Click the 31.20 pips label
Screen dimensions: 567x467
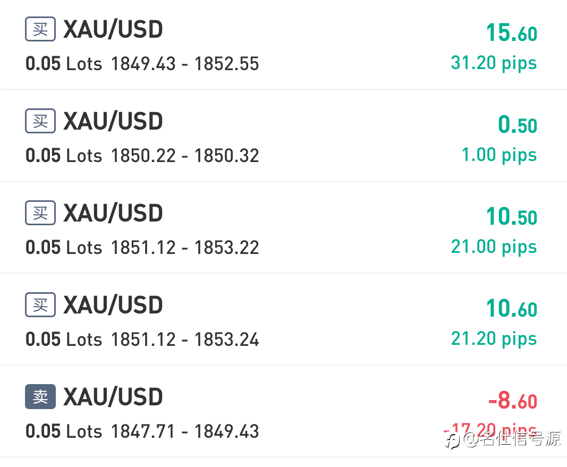point(494,63)
